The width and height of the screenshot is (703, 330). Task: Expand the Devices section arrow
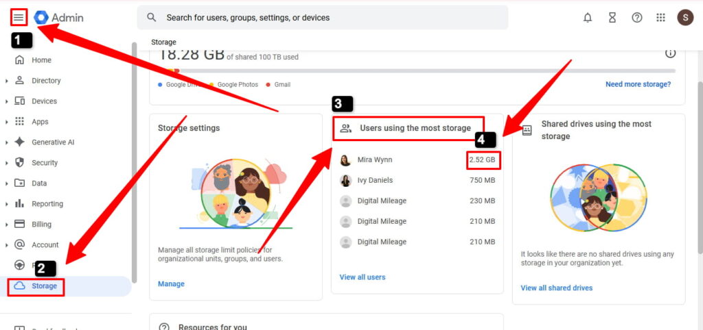6,101
